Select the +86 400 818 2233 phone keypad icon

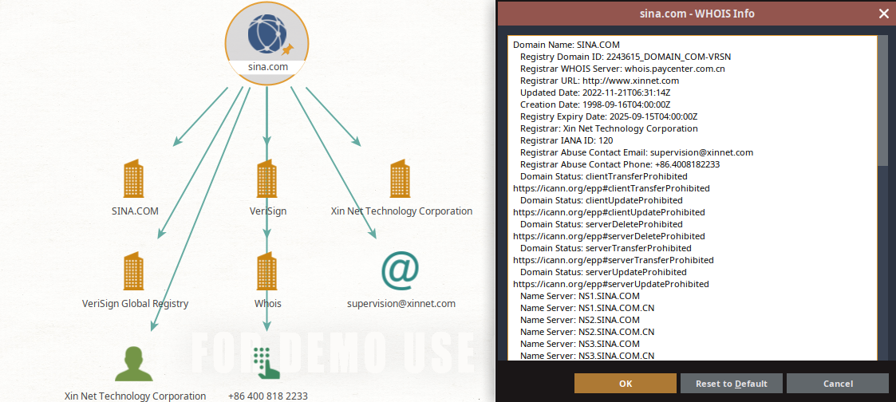(x=266, y=363)
